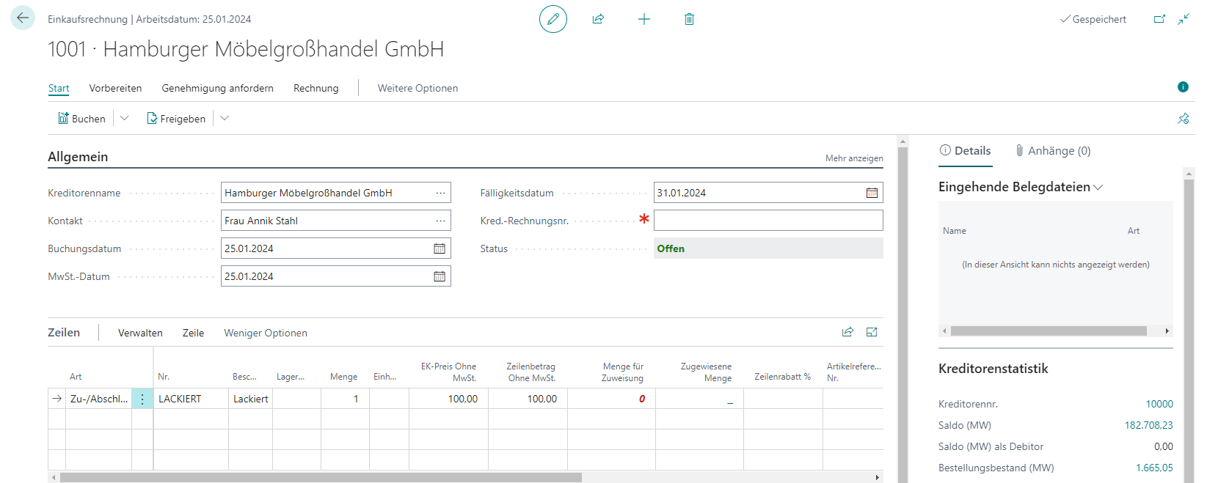This screenshot has width=1218, height=483.
Task: Switch to Start tab
Action: coord(59,88)
